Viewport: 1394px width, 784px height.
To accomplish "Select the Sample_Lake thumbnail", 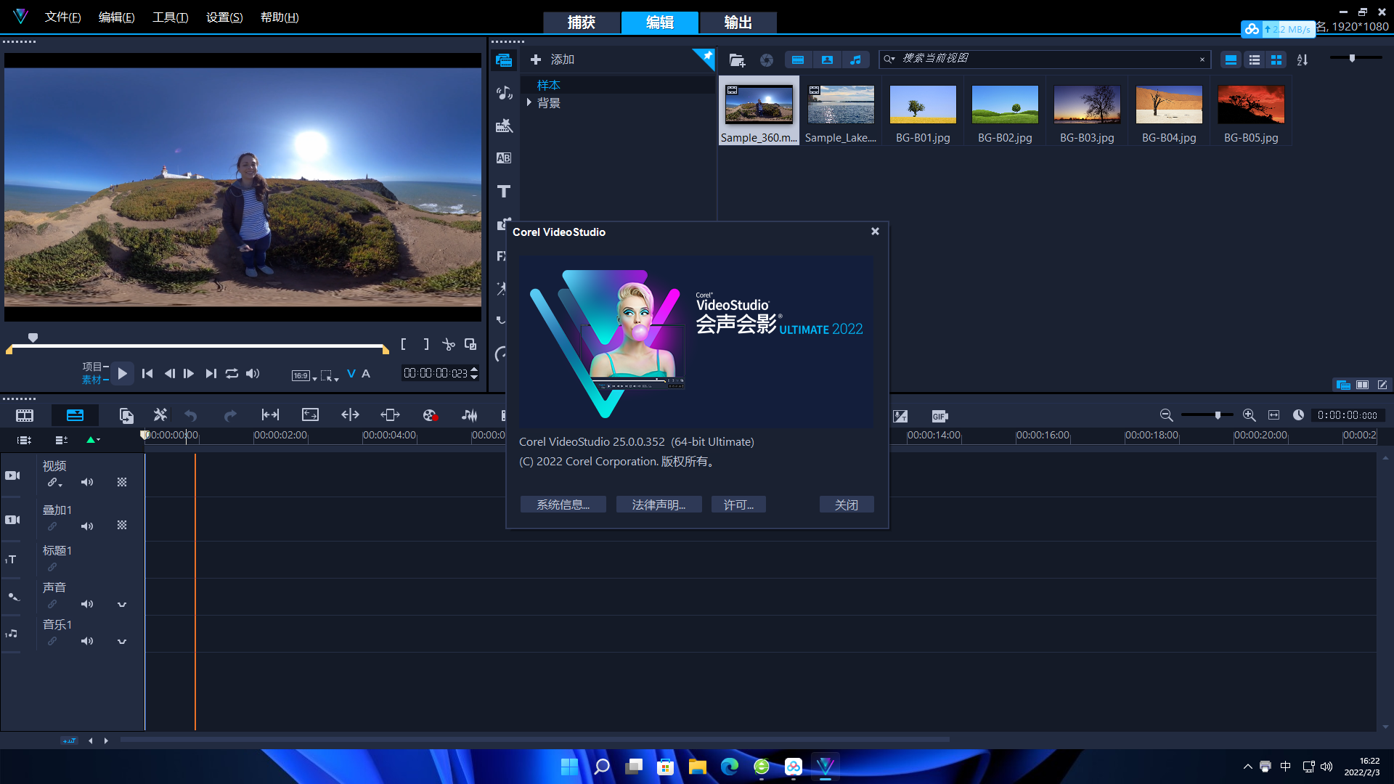I will coord(841,105).
